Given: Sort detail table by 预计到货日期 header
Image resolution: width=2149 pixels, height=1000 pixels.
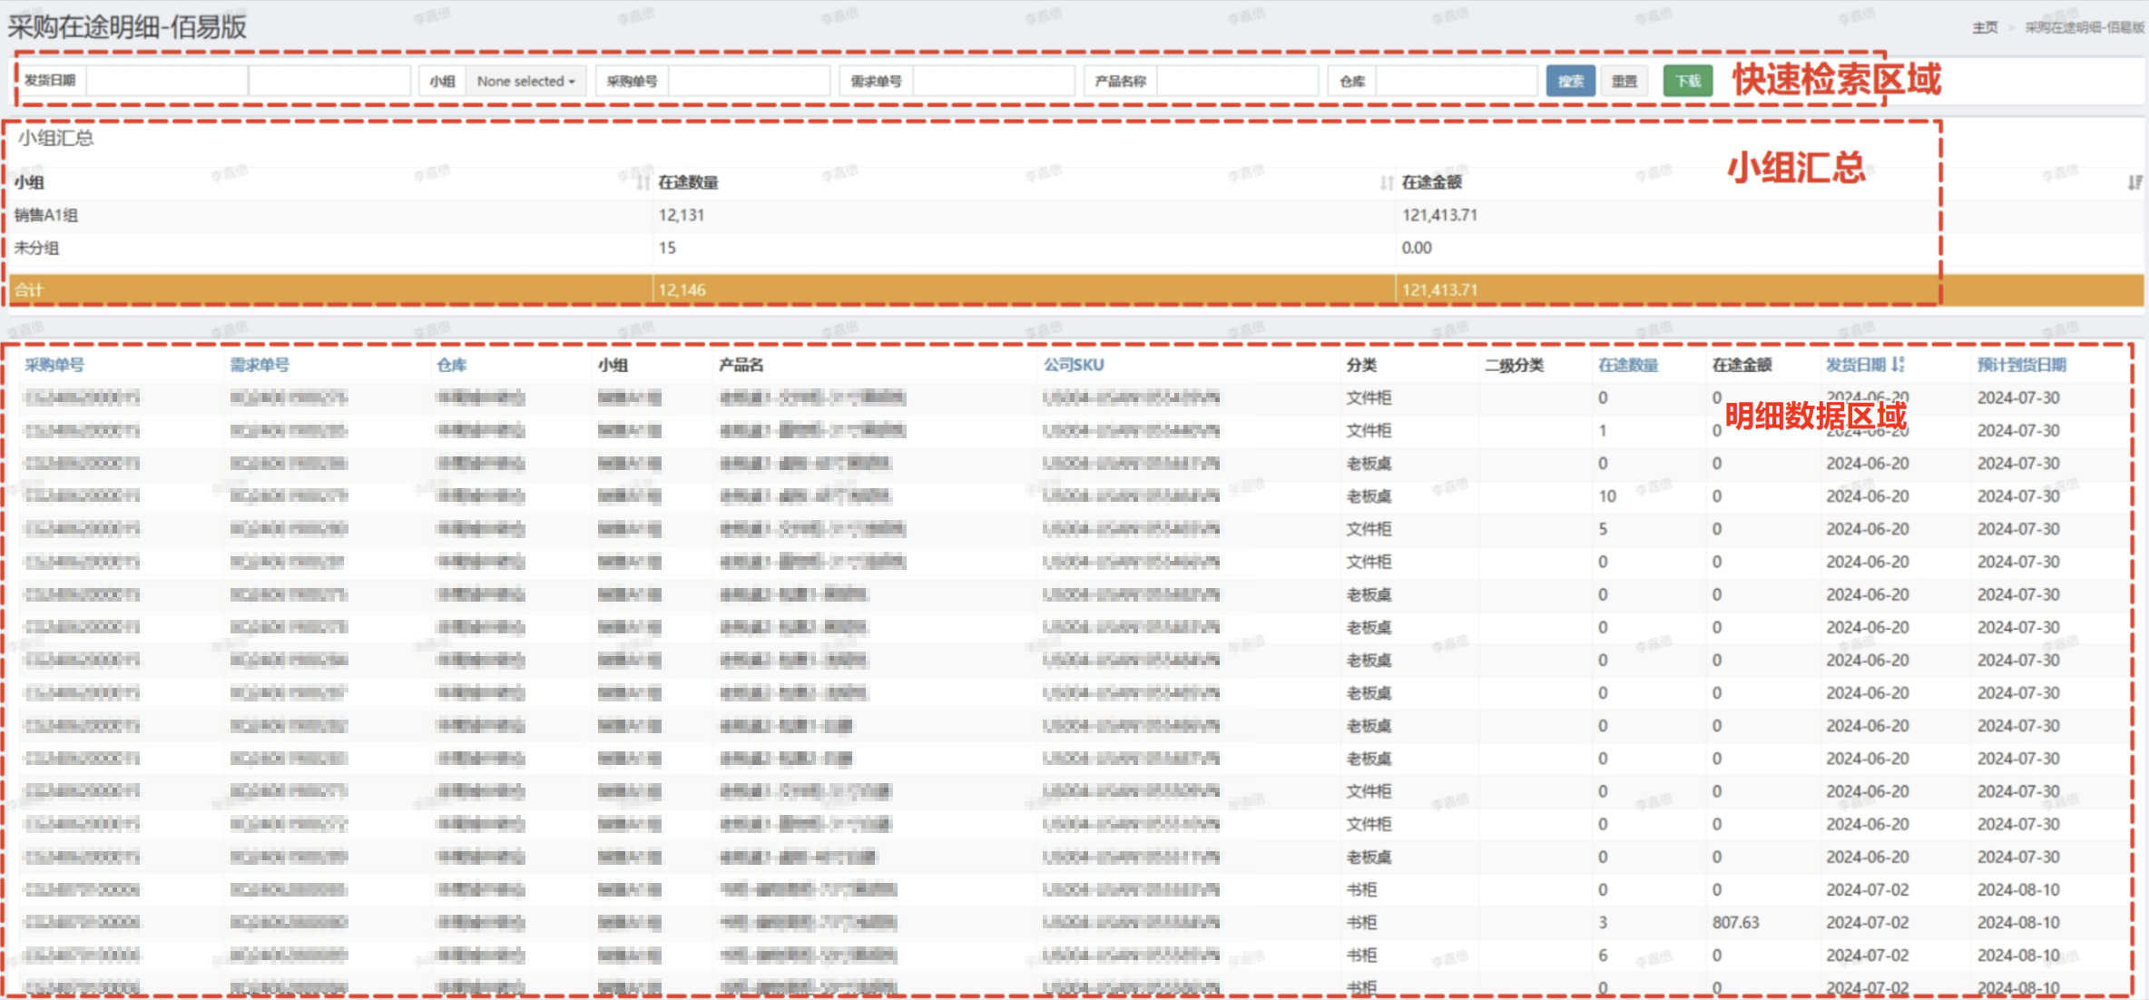Looking at the screenshot, I should [2022, 365].
